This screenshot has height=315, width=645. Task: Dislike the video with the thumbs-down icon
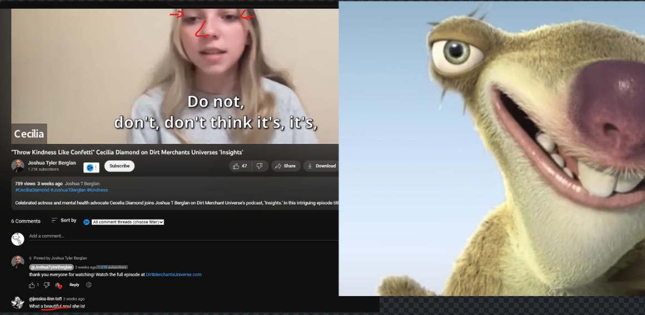[260, 166]
